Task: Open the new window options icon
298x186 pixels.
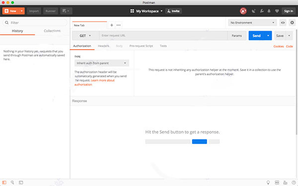Action: click(66, 11)
